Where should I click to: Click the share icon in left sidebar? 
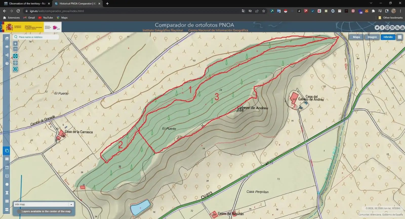(x=7, y=55)
